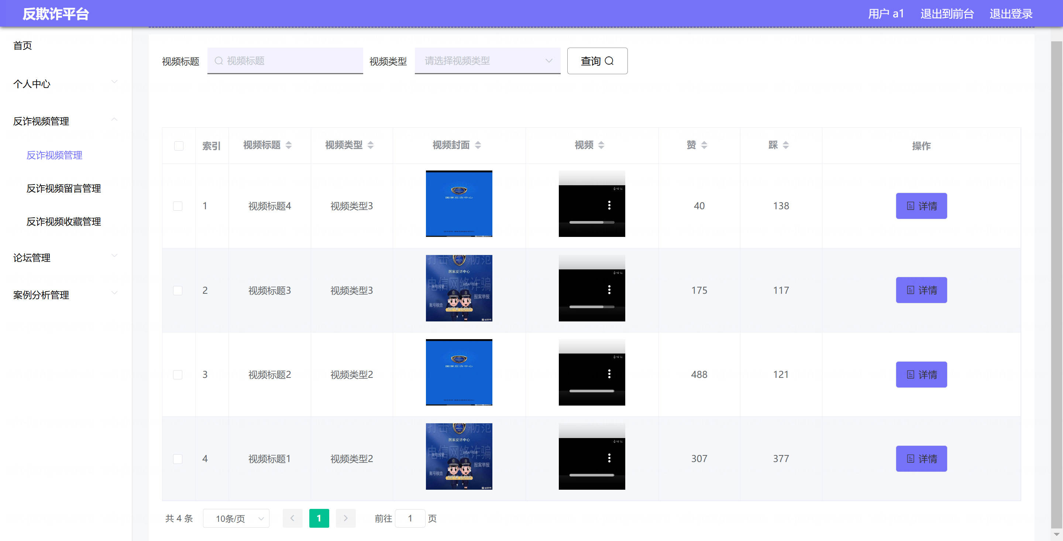Open 视频类型 selection dropdown
Image resolution: width=1063 pixels, height=541 pixels.
[487, 61]
